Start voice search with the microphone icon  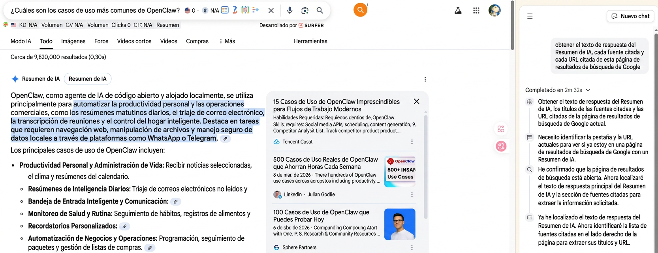coord(290,11)
